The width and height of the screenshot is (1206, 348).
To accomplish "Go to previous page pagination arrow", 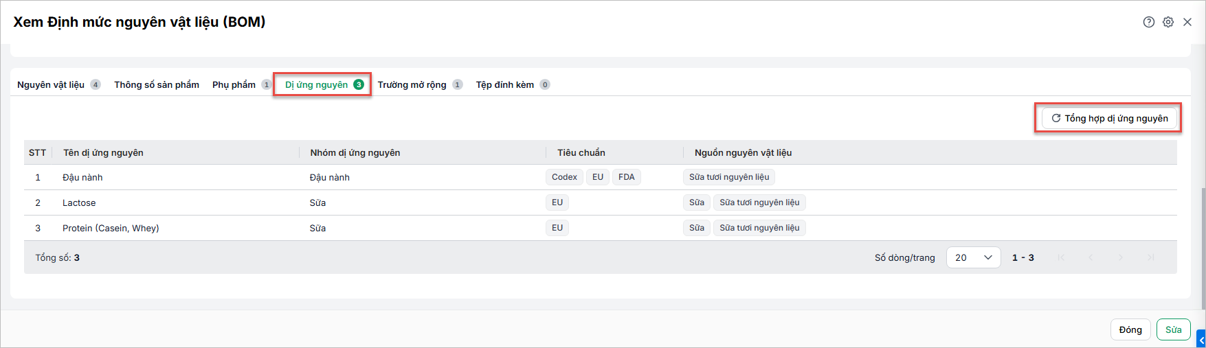I will (1091, 257).
